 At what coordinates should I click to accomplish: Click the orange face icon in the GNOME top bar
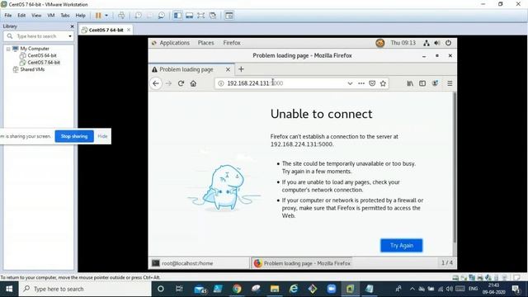380,43
